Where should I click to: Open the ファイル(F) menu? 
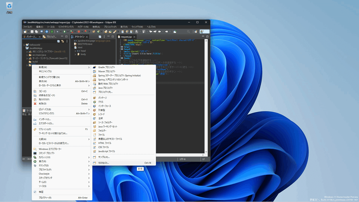coord(28,27)
